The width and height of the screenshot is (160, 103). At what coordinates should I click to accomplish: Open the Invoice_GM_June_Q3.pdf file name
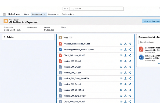[75, 96]
